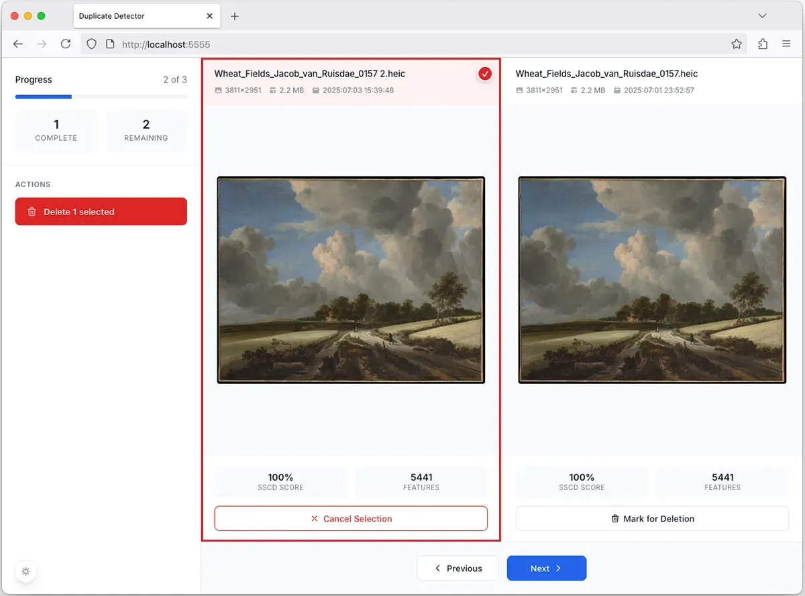Open the extensions puzzle icon
Screen dimensions: 805x596
coord(763,44)
